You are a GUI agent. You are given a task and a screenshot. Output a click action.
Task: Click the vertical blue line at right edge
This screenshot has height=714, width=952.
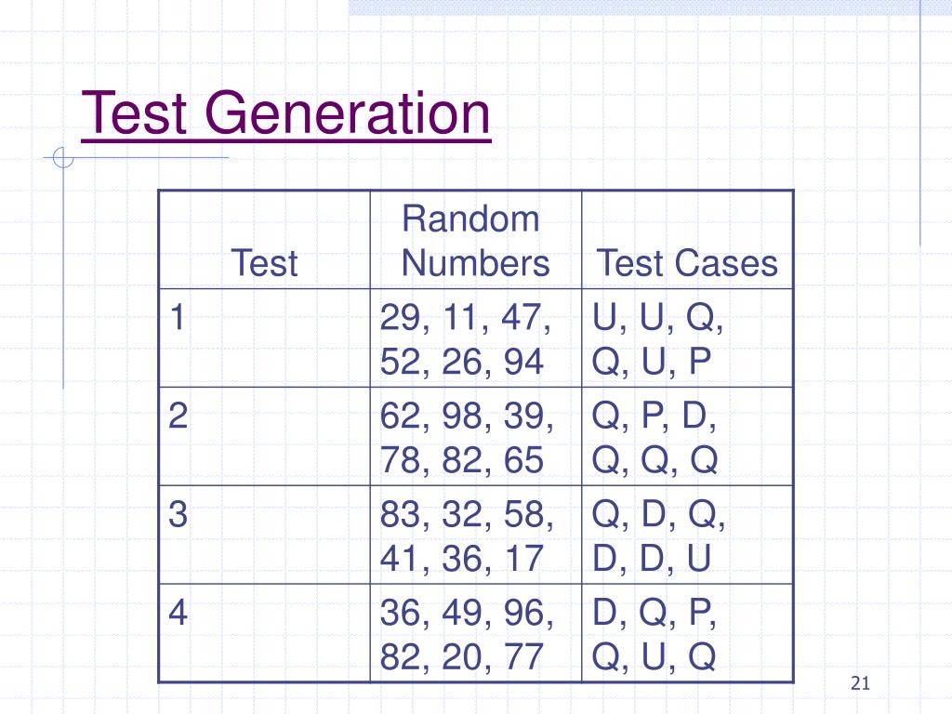tap(919, 123)
